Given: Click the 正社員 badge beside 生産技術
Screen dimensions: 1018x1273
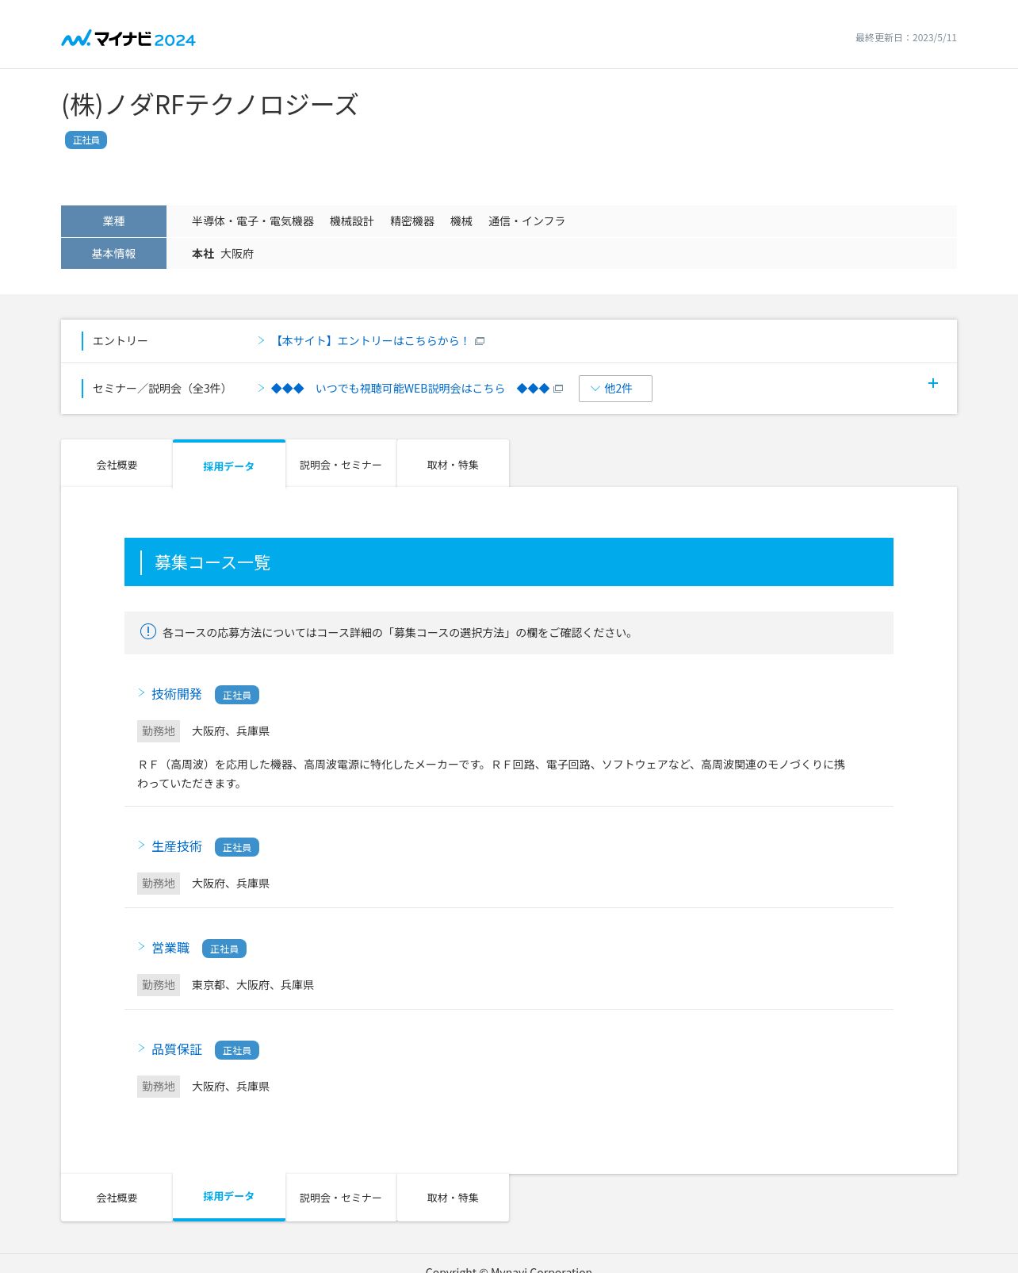Looking at the screenshot, I should pos(237,847).
